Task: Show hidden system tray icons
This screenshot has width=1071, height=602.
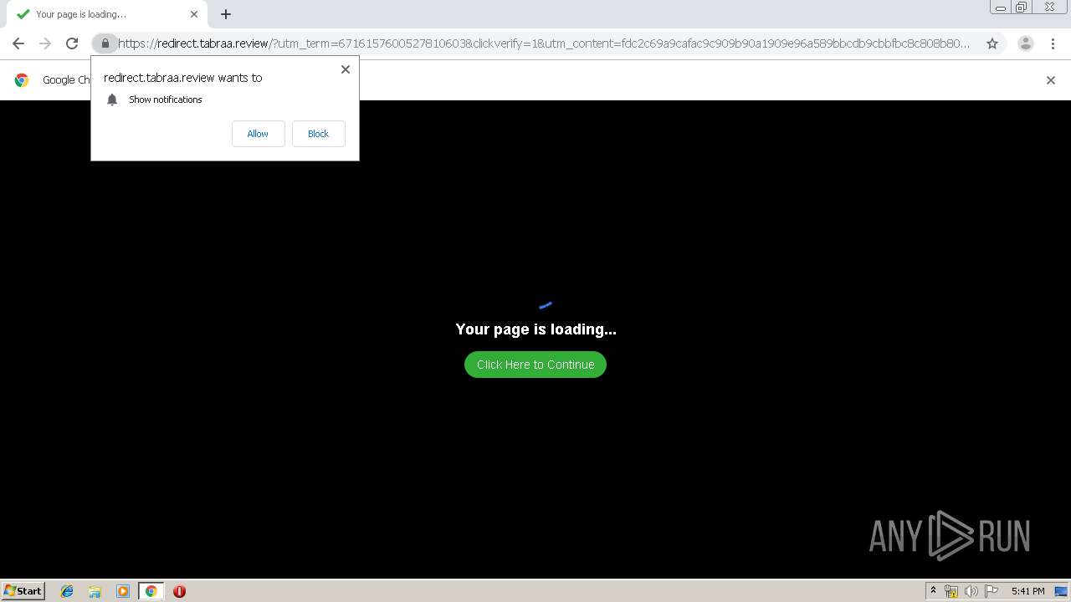Action: point(933,591)
